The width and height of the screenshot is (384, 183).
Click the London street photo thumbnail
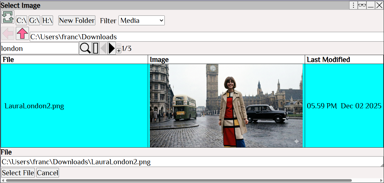click(226, 106)
